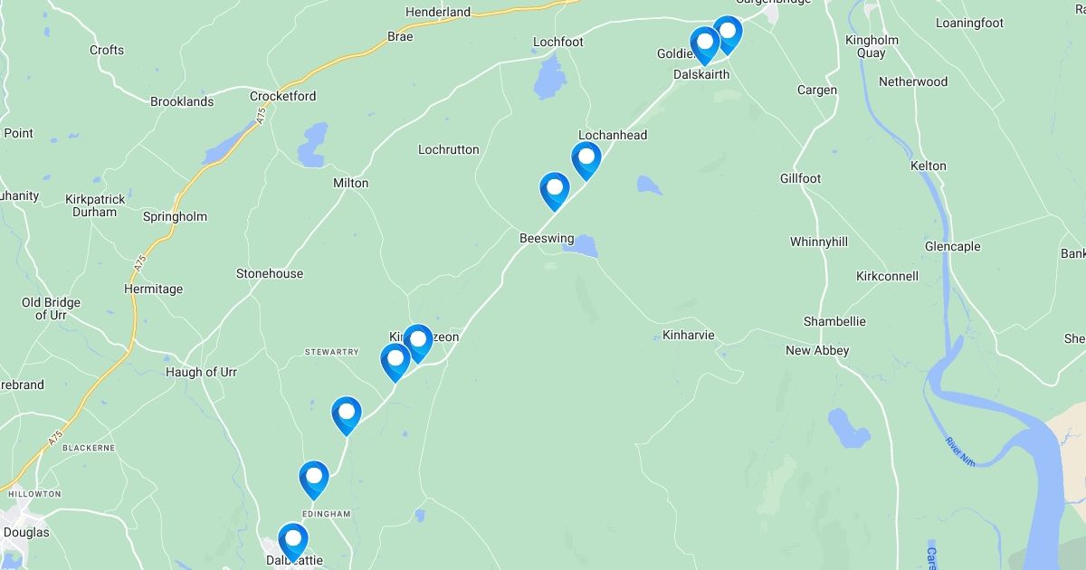Viewport: 1086px width, 570px height.
Task: Open the pin just north of Beeswing
Action: tap(555, 192)
